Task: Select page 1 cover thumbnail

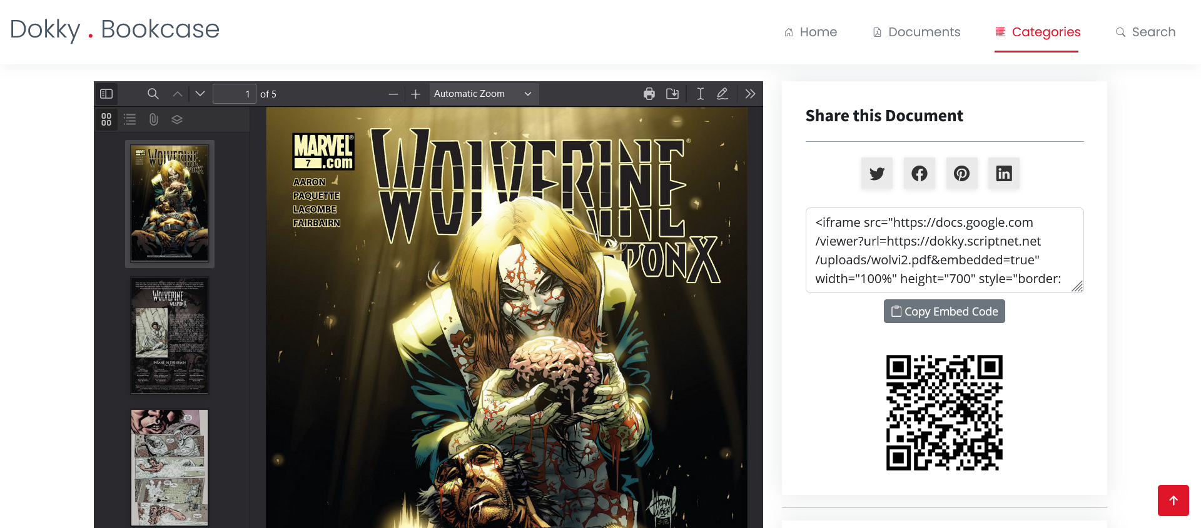Action: 170,204
